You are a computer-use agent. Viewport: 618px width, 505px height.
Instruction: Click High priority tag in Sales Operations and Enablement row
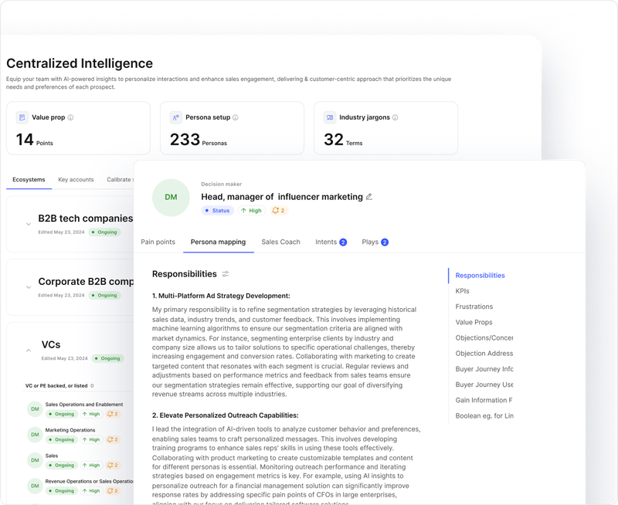[91, 414]
